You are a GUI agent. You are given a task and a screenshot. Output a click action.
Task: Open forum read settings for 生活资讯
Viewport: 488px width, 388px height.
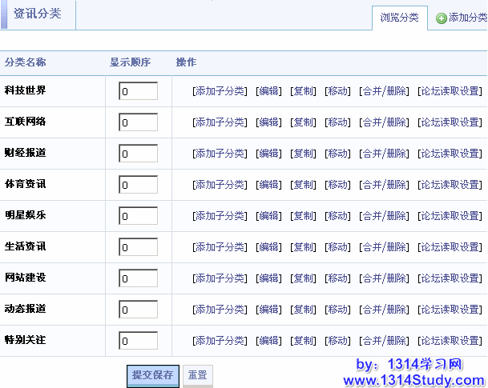tap(450, 247)
